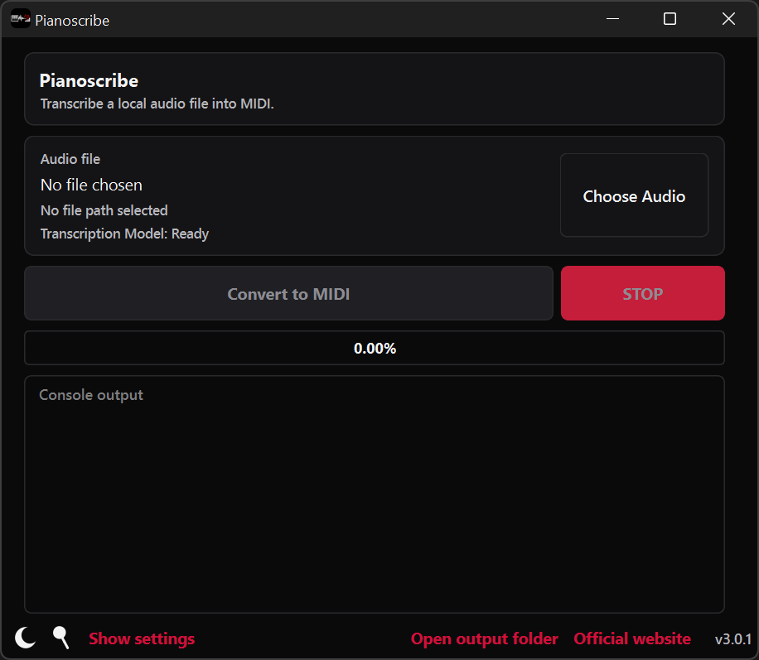Minimize the Pianoscribe window

point(612,19)
